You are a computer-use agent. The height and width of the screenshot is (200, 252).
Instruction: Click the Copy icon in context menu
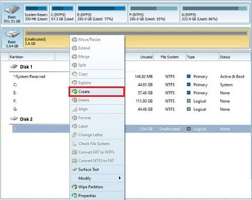tap(74, 74)
